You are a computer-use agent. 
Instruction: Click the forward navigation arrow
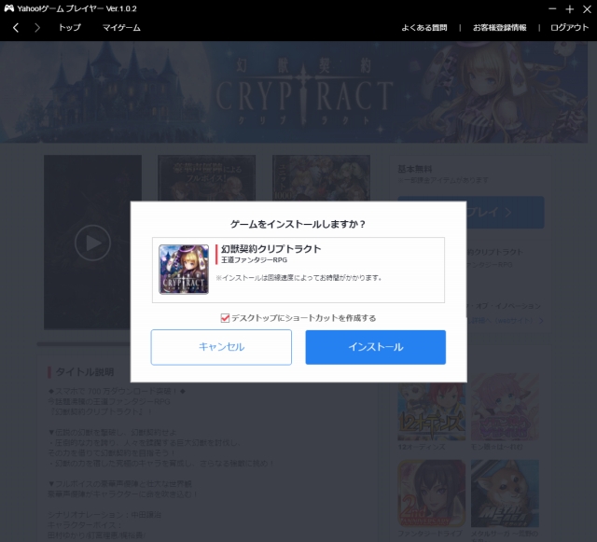pyautogui.click(x=37, y=28)
